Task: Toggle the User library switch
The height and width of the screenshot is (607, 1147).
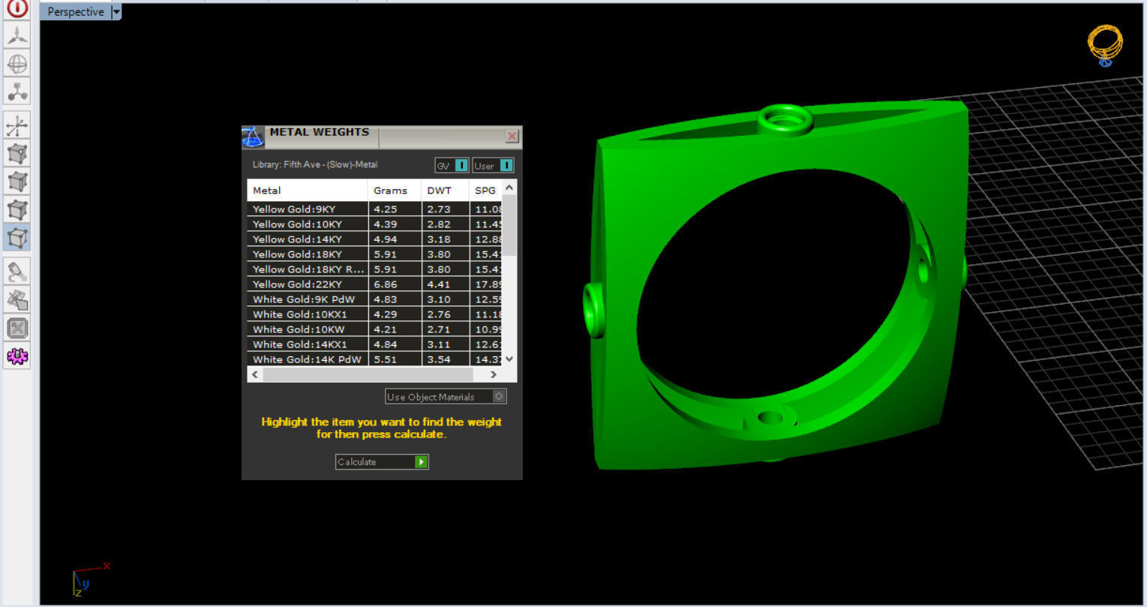Action: (x=494, y=165)
